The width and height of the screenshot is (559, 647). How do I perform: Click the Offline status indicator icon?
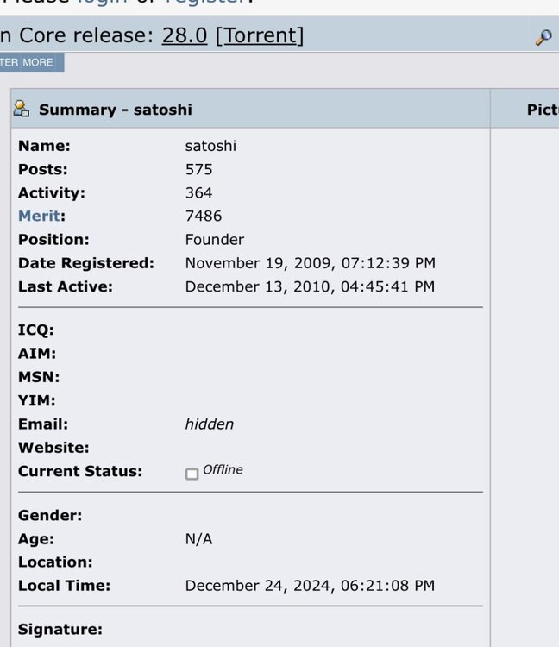click(x=192, y=474)
